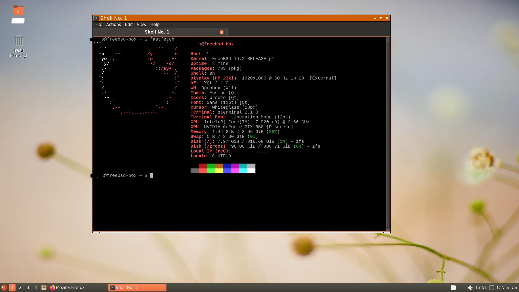Expand the Edit menu

pos(129,24)
